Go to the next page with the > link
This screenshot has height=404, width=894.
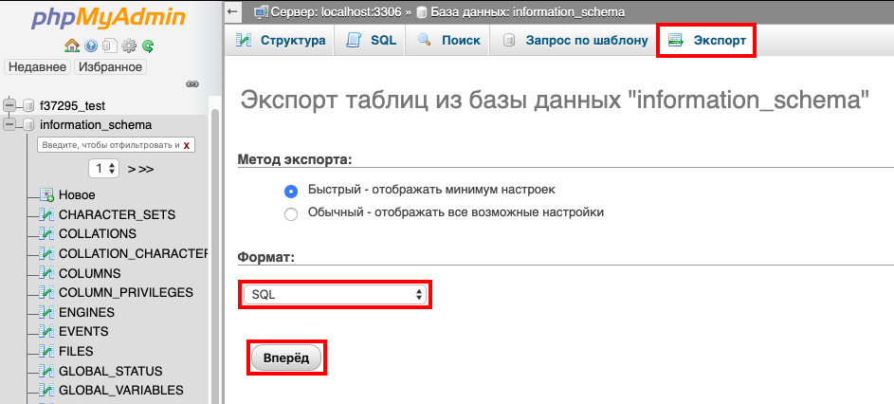pos(131,169)
